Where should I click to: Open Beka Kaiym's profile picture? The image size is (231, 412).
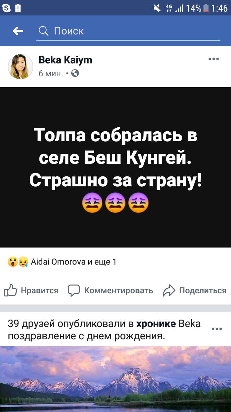click(21, 67)
